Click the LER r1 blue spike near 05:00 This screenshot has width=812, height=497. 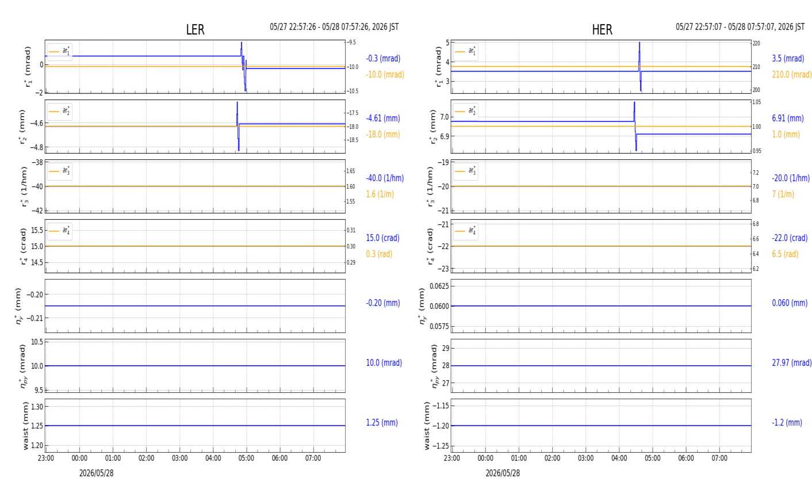coord(243,66)
